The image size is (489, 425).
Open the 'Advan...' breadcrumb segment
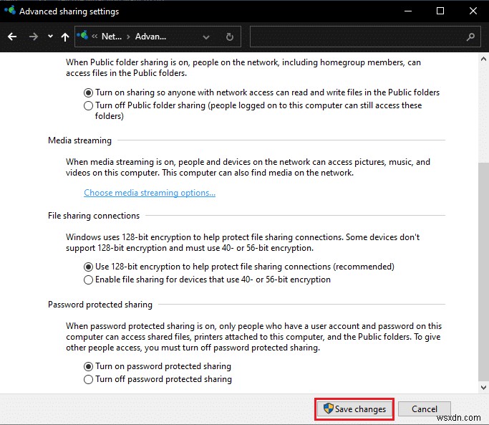[x=150, y=37]
